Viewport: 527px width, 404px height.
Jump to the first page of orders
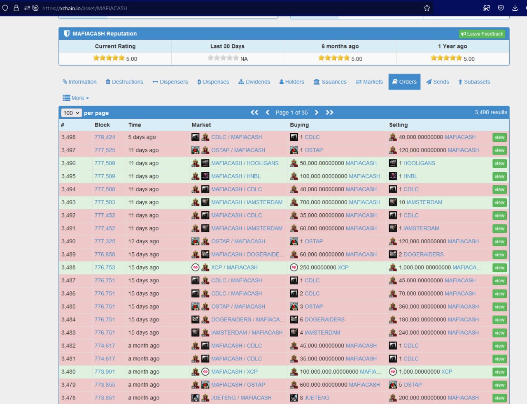(x=254, y=112)
